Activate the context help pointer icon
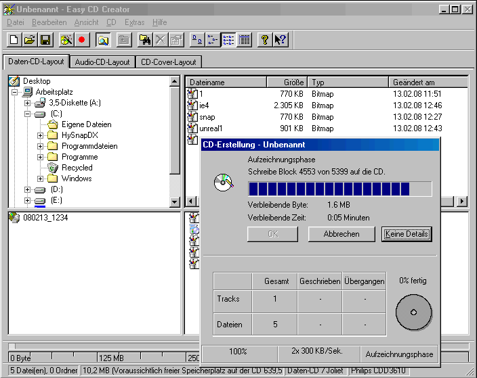Image resolution: width=477 pixels, height=378 pixels. tap(281, 40)
